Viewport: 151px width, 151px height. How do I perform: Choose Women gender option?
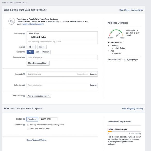coord(46,52)
